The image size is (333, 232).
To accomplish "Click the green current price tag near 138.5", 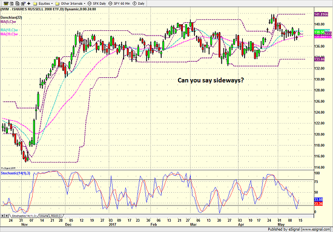I will click(320, 32).
